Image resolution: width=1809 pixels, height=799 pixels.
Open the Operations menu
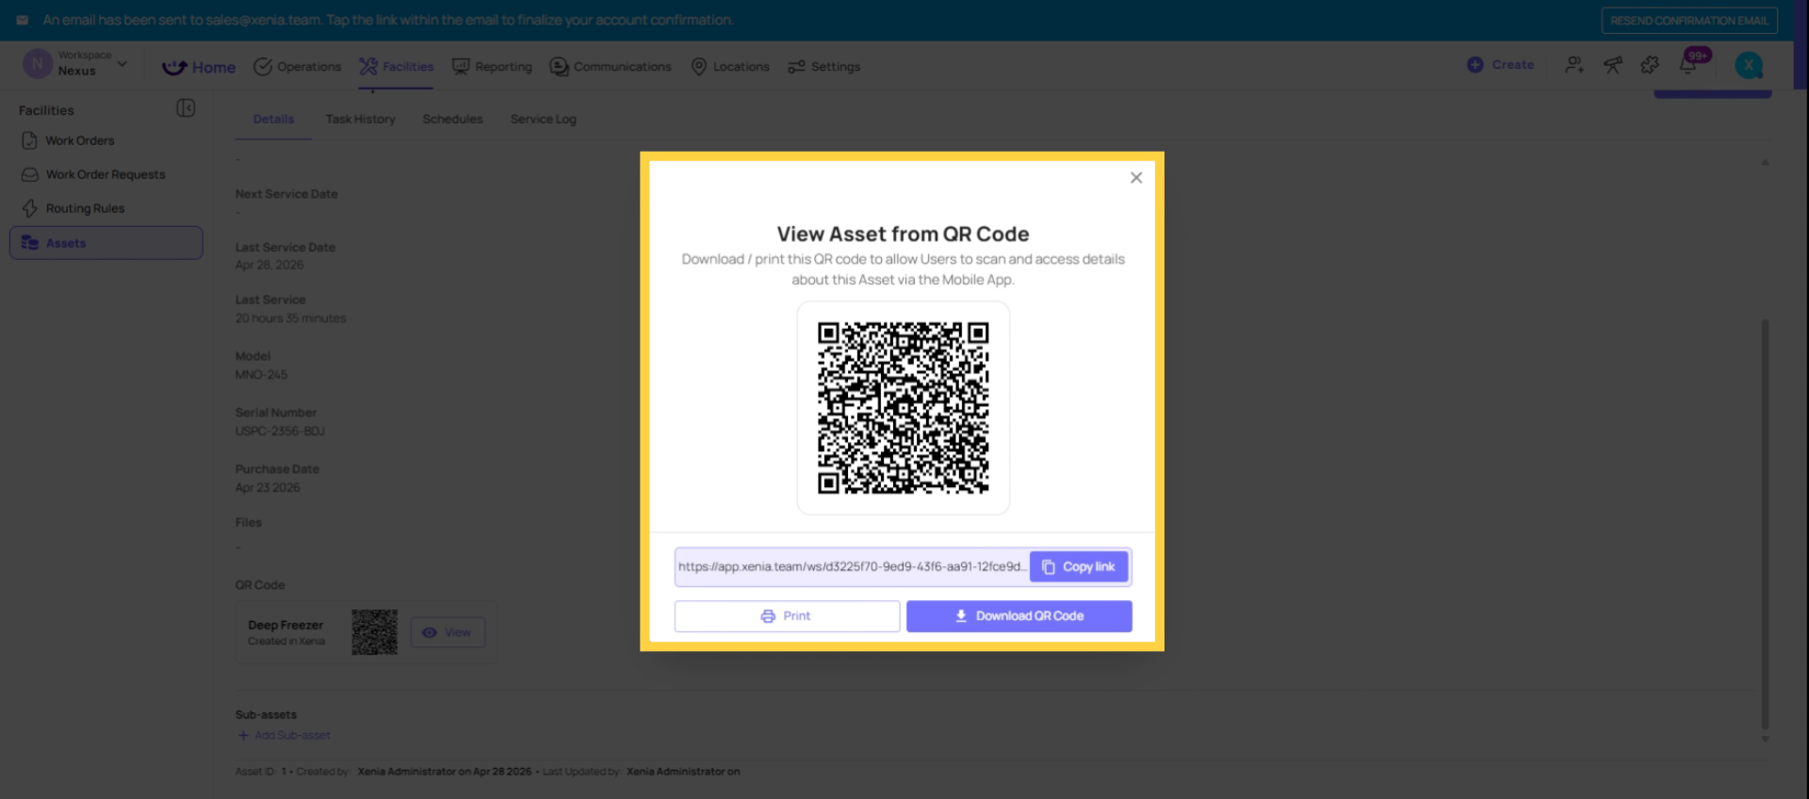tap(298, 67)
